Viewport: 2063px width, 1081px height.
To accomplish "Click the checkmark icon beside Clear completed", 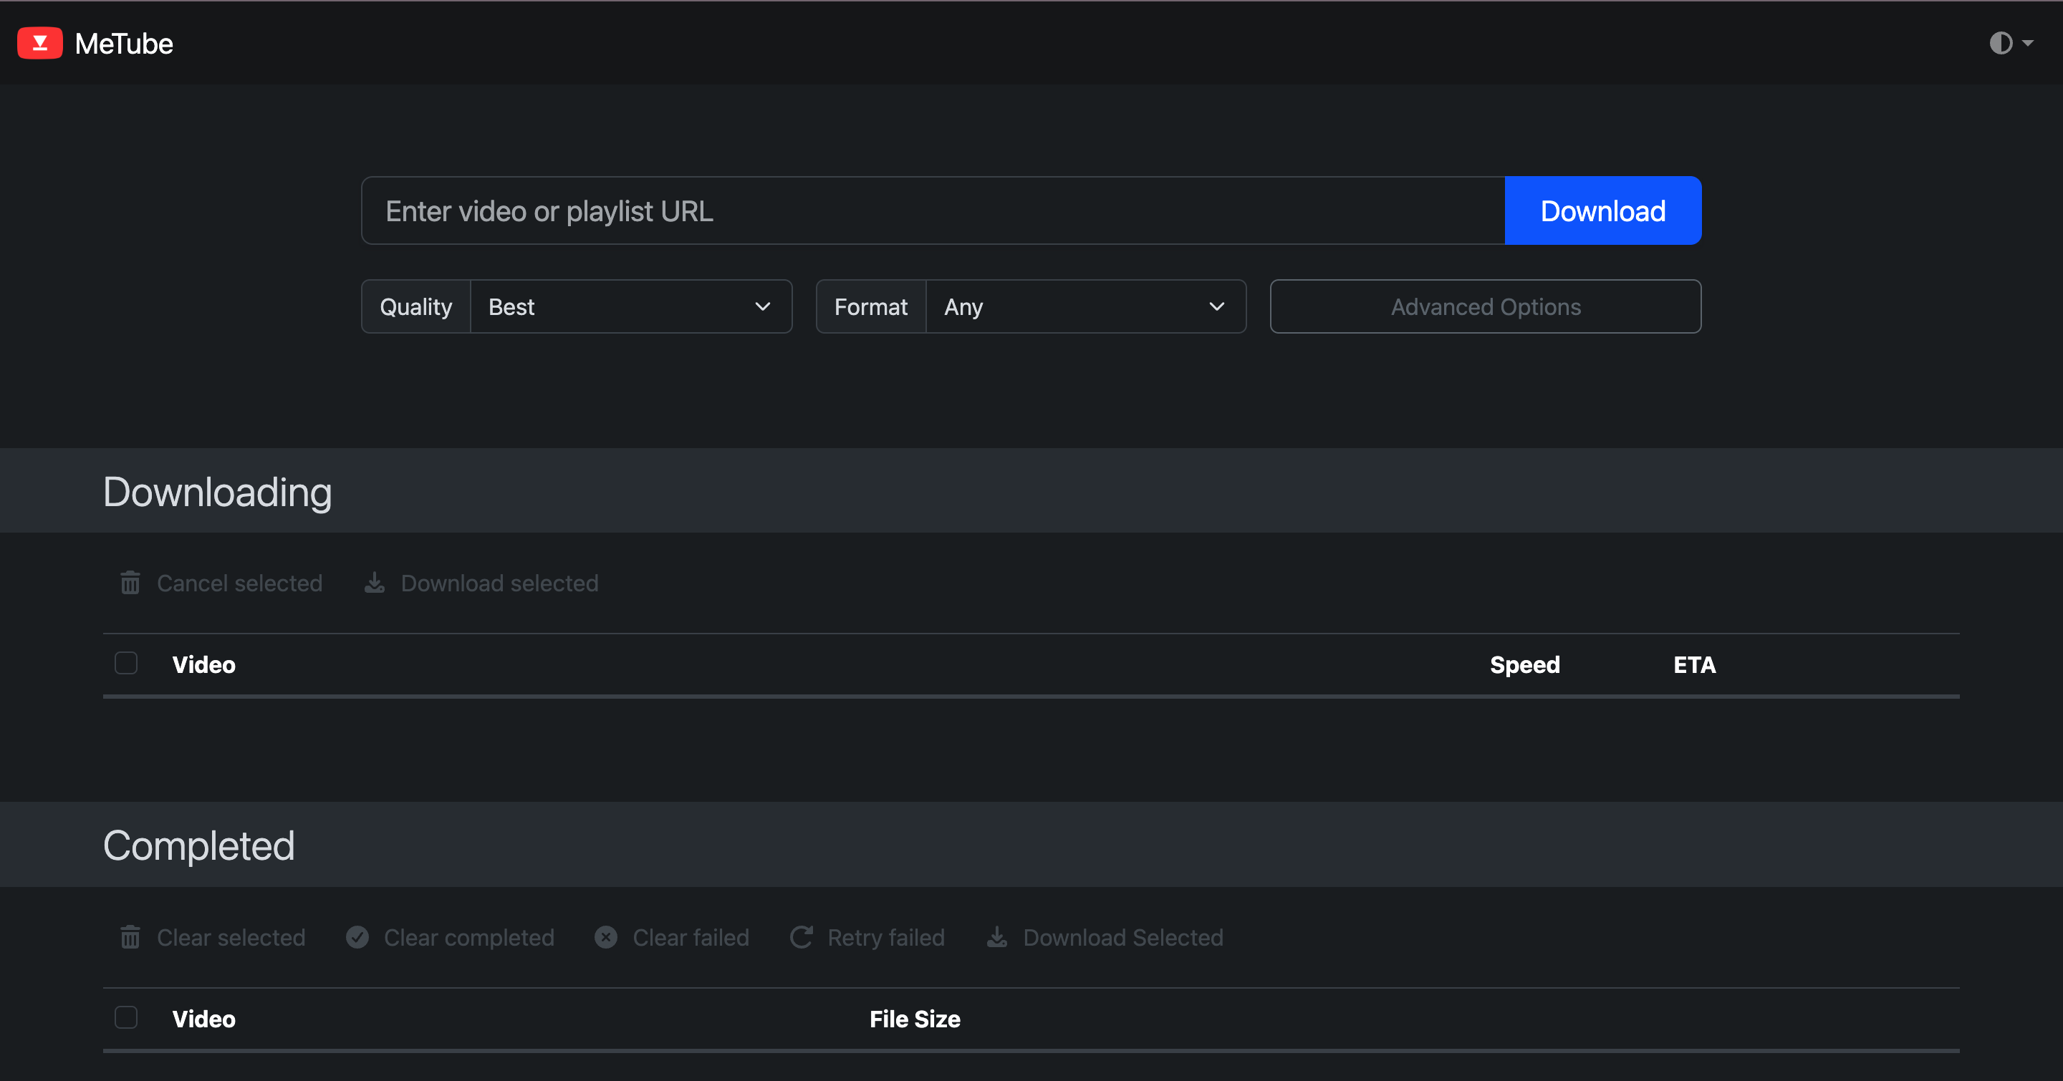I will point(357,937).
